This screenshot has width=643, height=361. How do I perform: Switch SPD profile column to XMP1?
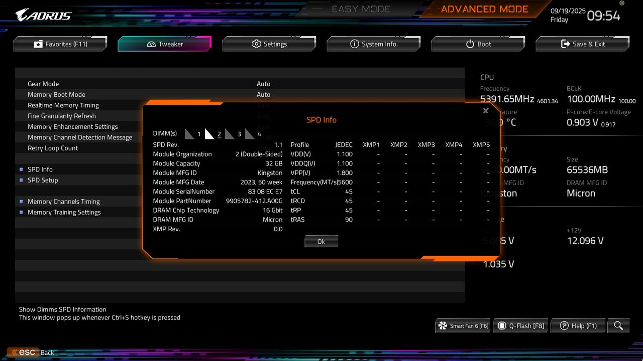click(371, 144)
